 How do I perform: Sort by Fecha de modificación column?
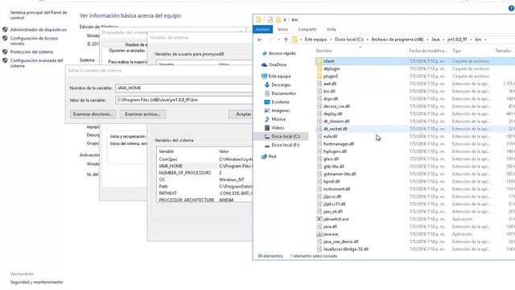[428, 51]
